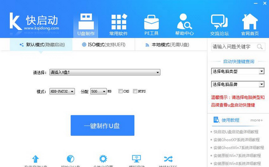
Task: Open the HDD-FAT32 mode dropdown
Action: click(62, 91)
